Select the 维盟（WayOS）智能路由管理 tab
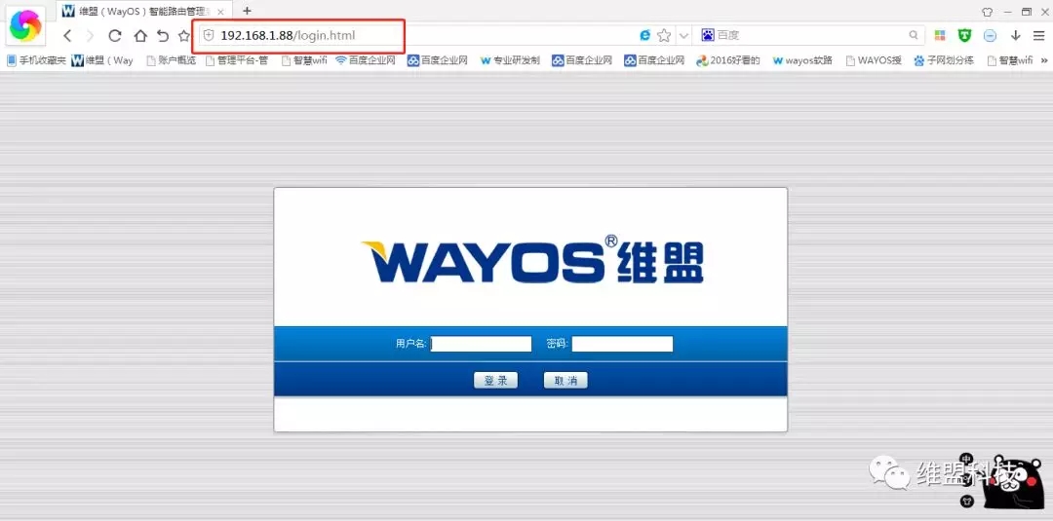This screenshot has height=521, width=1053. [x=144, y=12]
